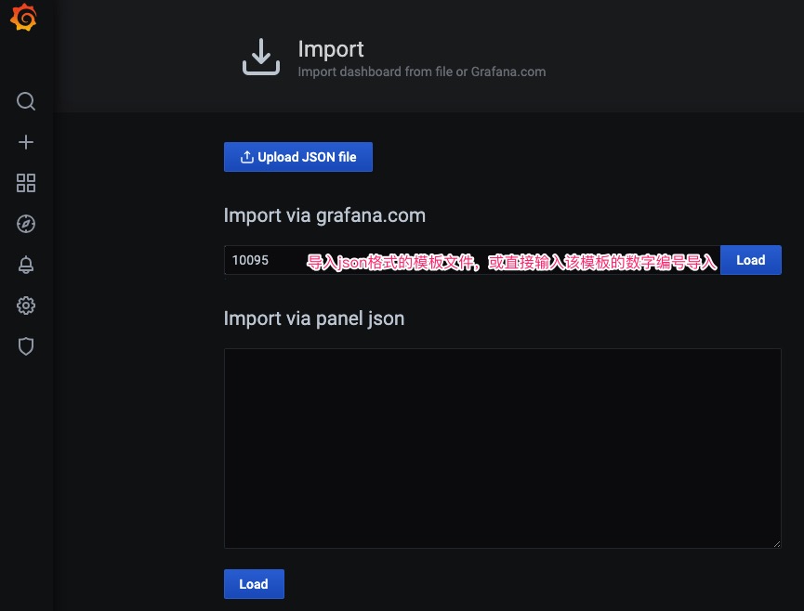Open the Dashboards four-squares icon

26,183
